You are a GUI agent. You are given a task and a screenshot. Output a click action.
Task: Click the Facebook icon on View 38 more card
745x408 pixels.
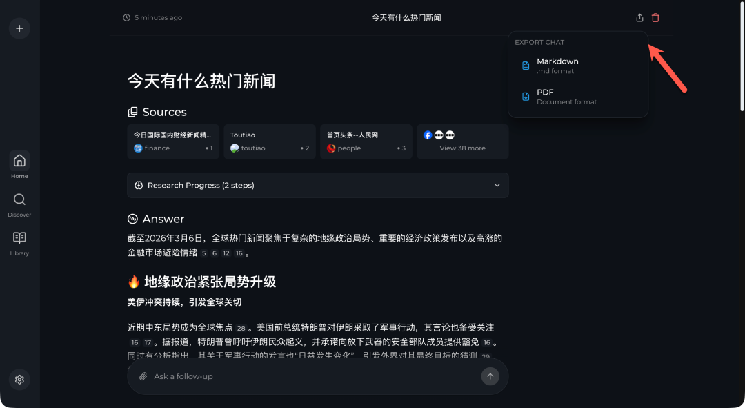click(x=428, y=135)
